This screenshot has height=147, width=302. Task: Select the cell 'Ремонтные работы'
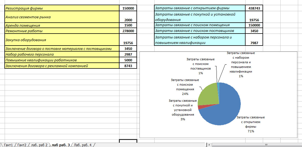(x=62, y=31)
